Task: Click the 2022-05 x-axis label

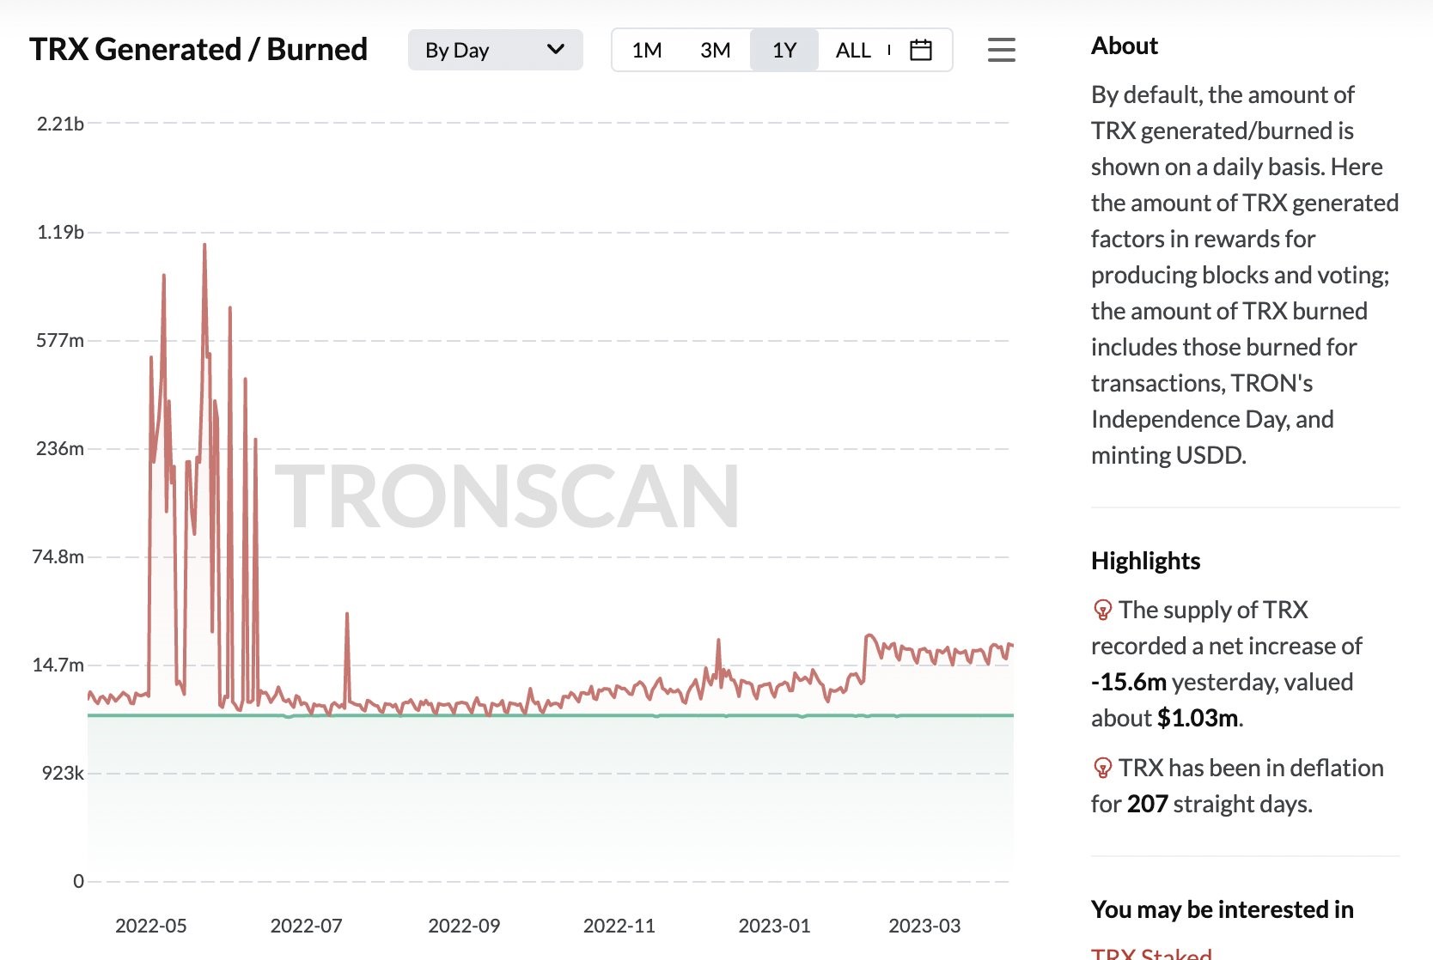Action: tap(151, 926)
